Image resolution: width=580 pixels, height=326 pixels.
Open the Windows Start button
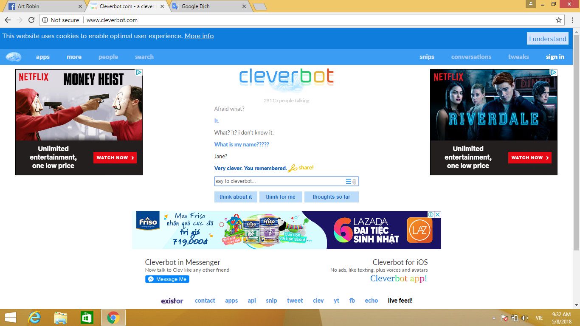point(10,318)
